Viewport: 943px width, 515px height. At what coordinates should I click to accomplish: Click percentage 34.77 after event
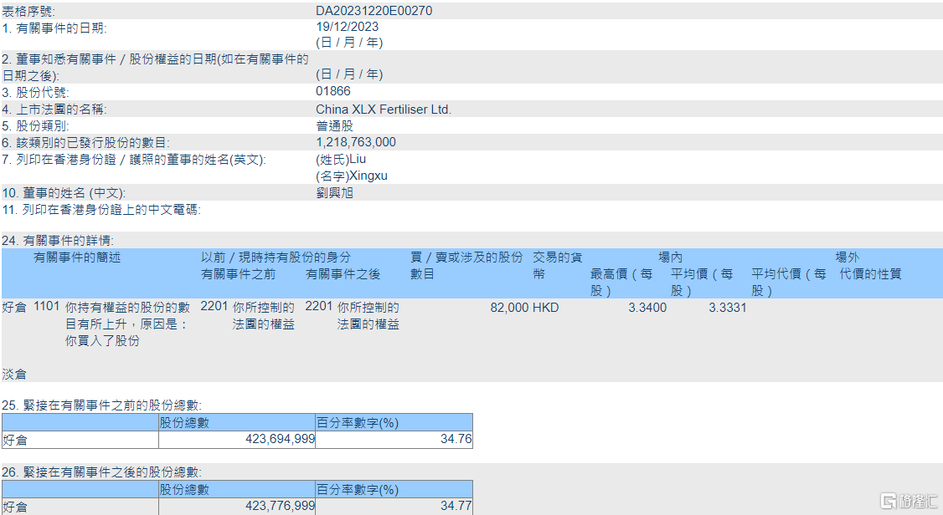click(x=456, y=506)
